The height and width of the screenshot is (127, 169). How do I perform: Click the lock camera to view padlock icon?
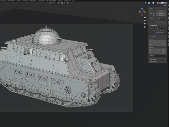[x=145, y=27]
